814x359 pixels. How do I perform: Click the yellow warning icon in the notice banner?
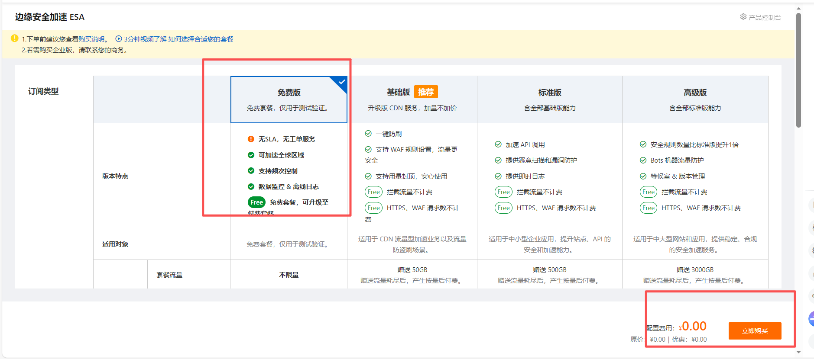coord(14,38)
